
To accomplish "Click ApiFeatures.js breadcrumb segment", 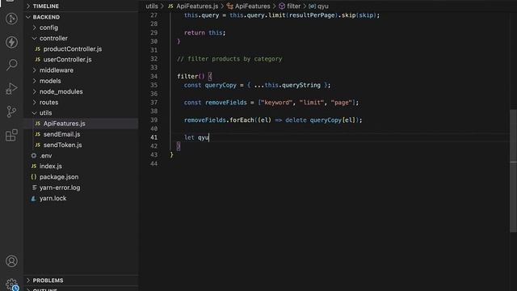I will [197, 6].
